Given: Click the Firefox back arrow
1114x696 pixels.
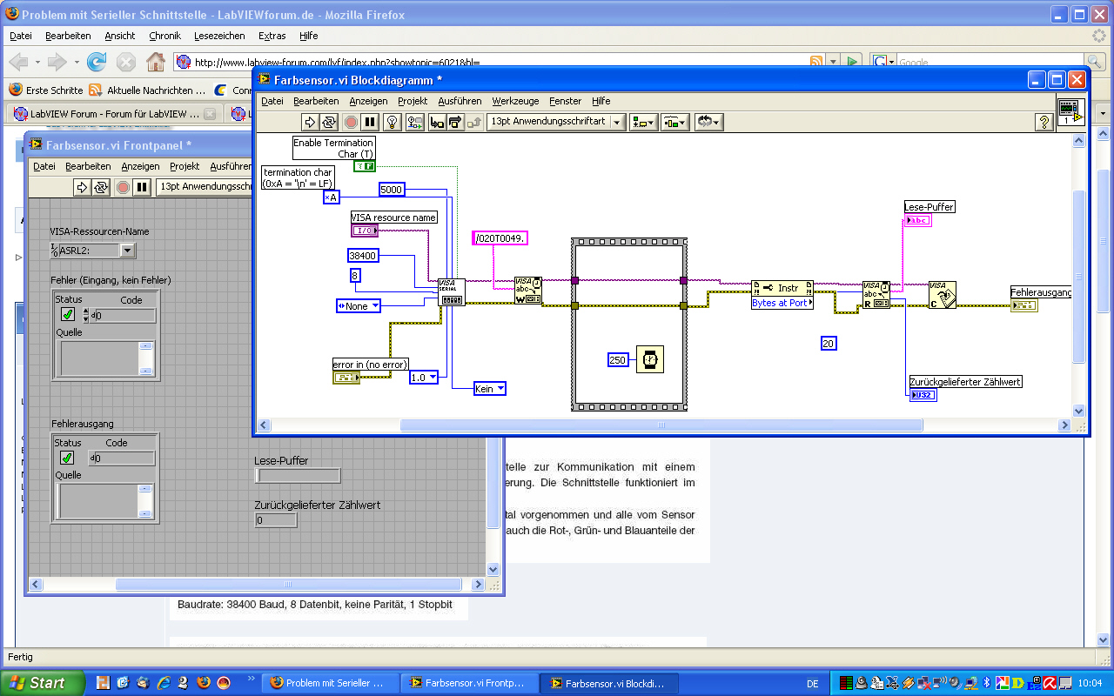Looking at the screenshot, I should (x=18, y=62).
